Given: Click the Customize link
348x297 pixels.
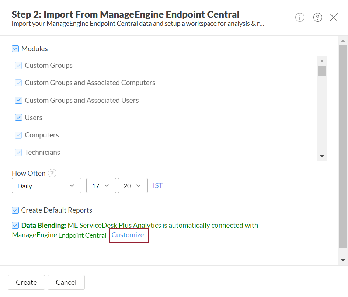Looking at the screenshot, I should tap(128, 235).
